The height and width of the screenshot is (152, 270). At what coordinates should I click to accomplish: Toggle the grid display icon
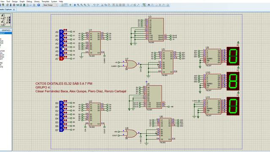66,5
